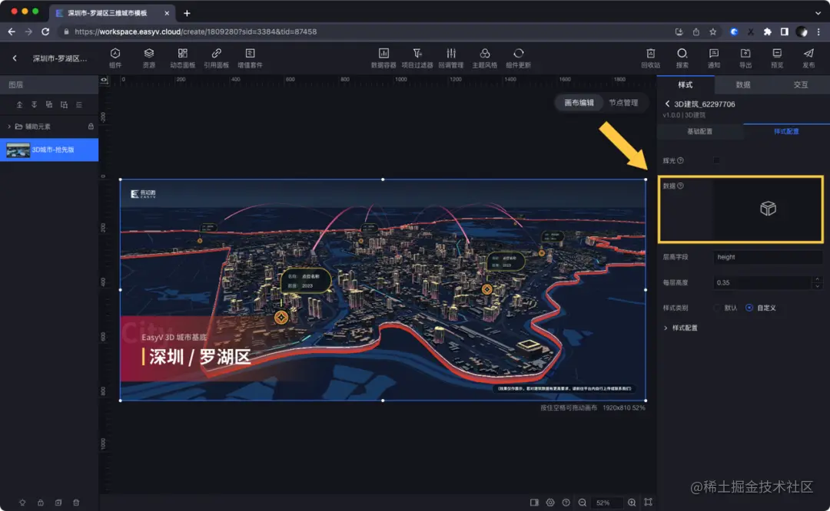The height and width of the screenshot is (511, 830).
Task: Open 数据容器 data container
Action: (383, 58)
